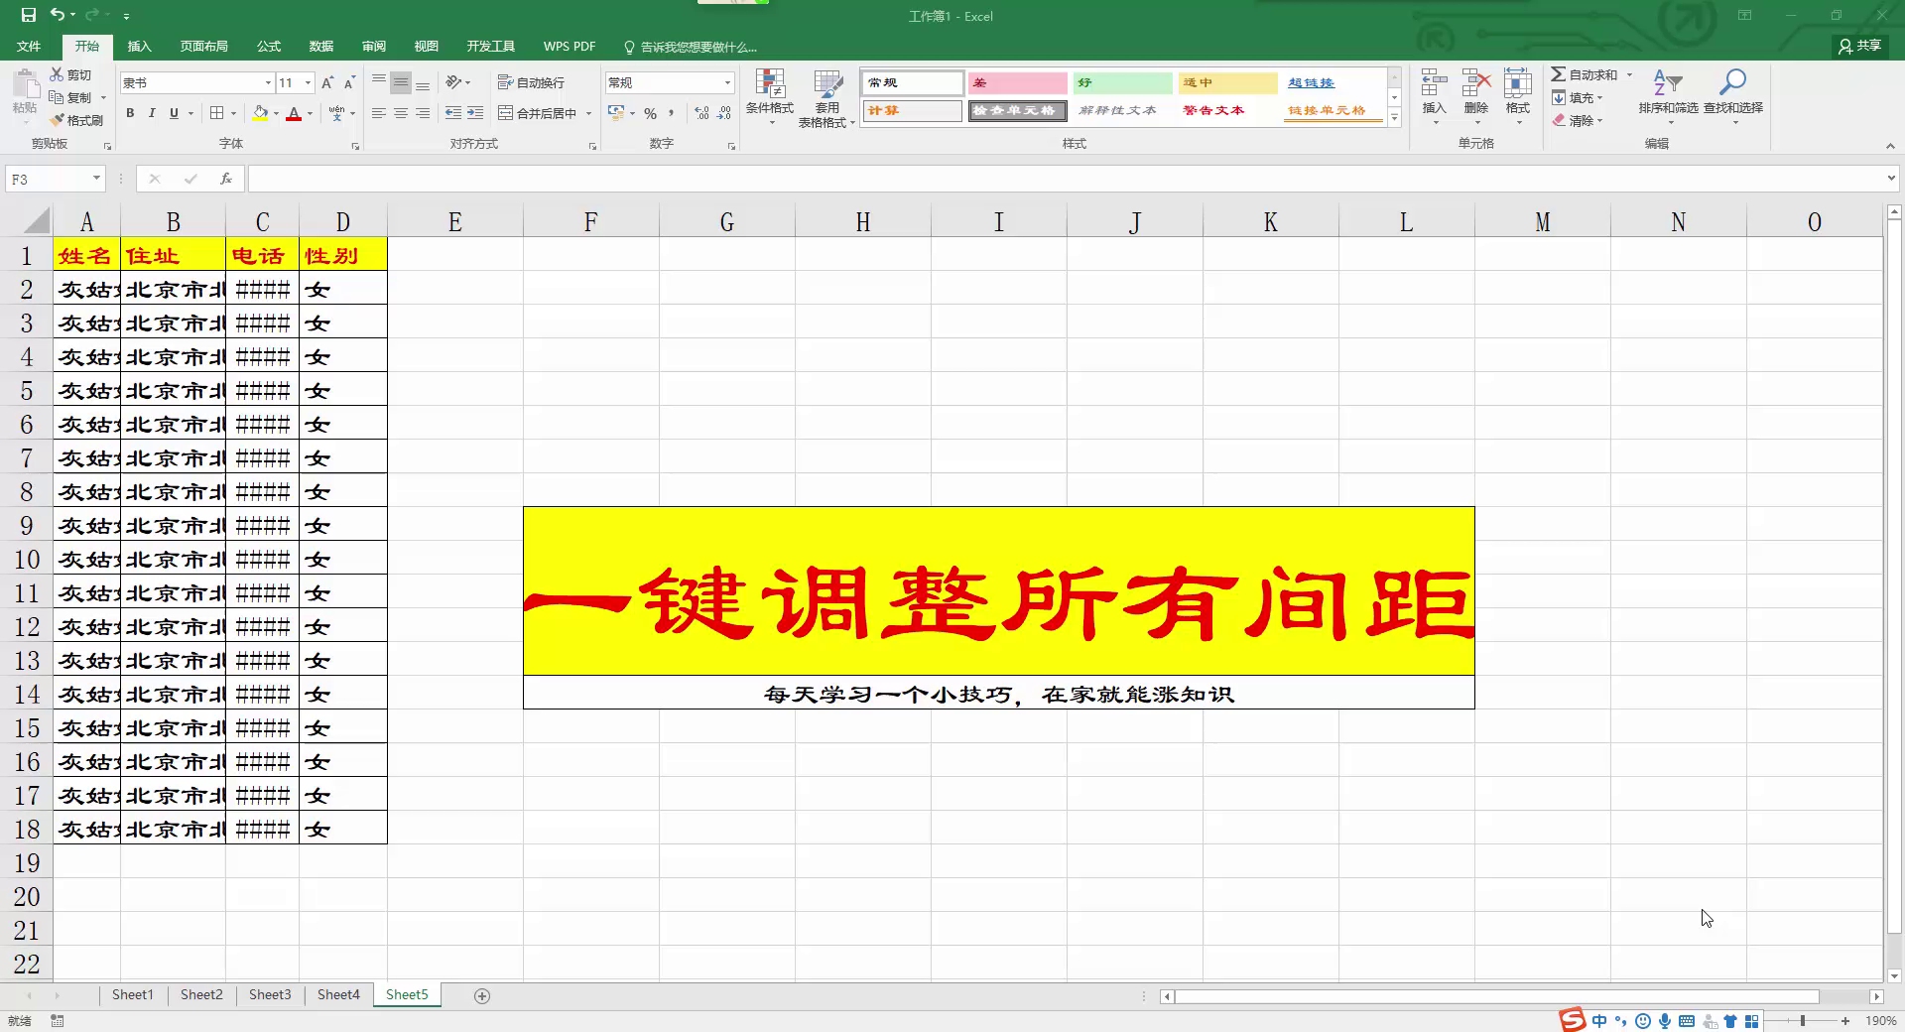Click Merge and Center 合并后居中

tap(537, 113)
